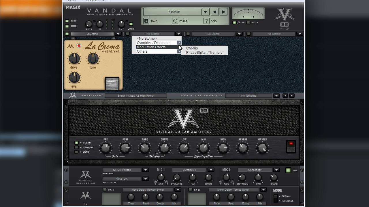This screenshot has height=207, width=369.
Task: Click the amp MASTER knob
Action: tap(262, 148)
